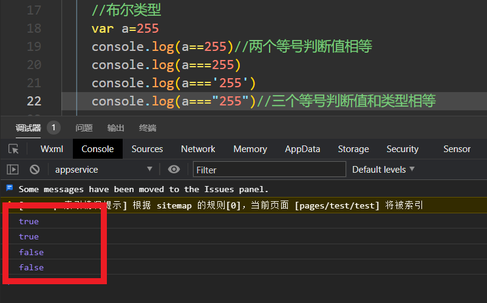Toggle the console sidebar panel icon
487x303 pixels.
pyautogui.click(x=13, y=170)
